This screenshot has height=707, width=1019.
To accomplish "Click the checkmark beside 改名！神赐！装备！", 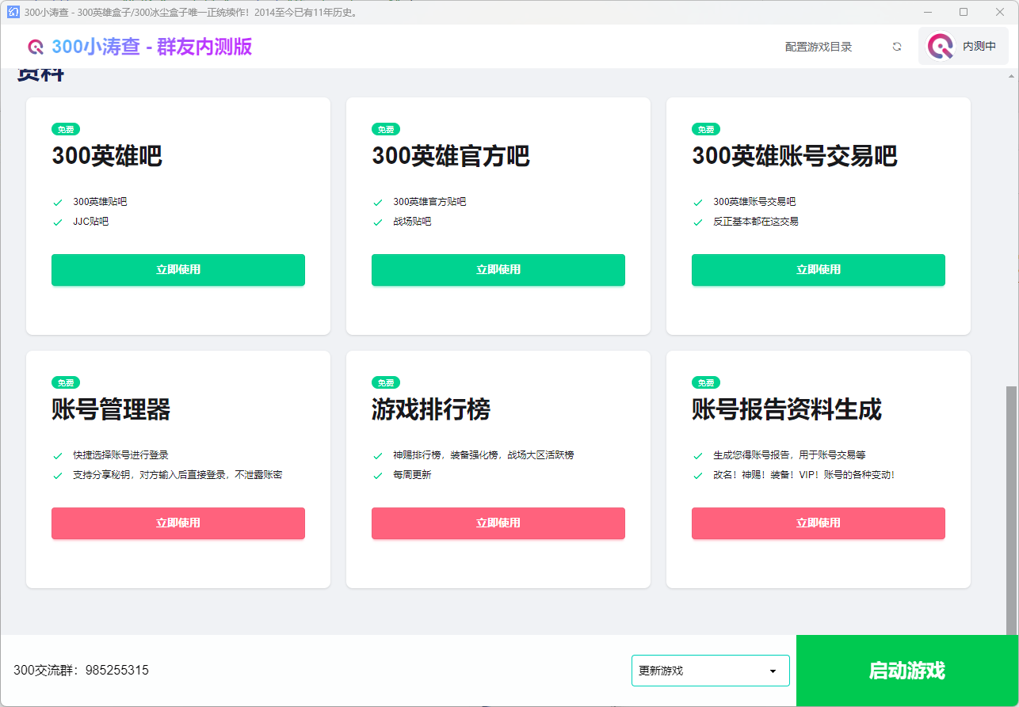I will (x=698, y=476).
